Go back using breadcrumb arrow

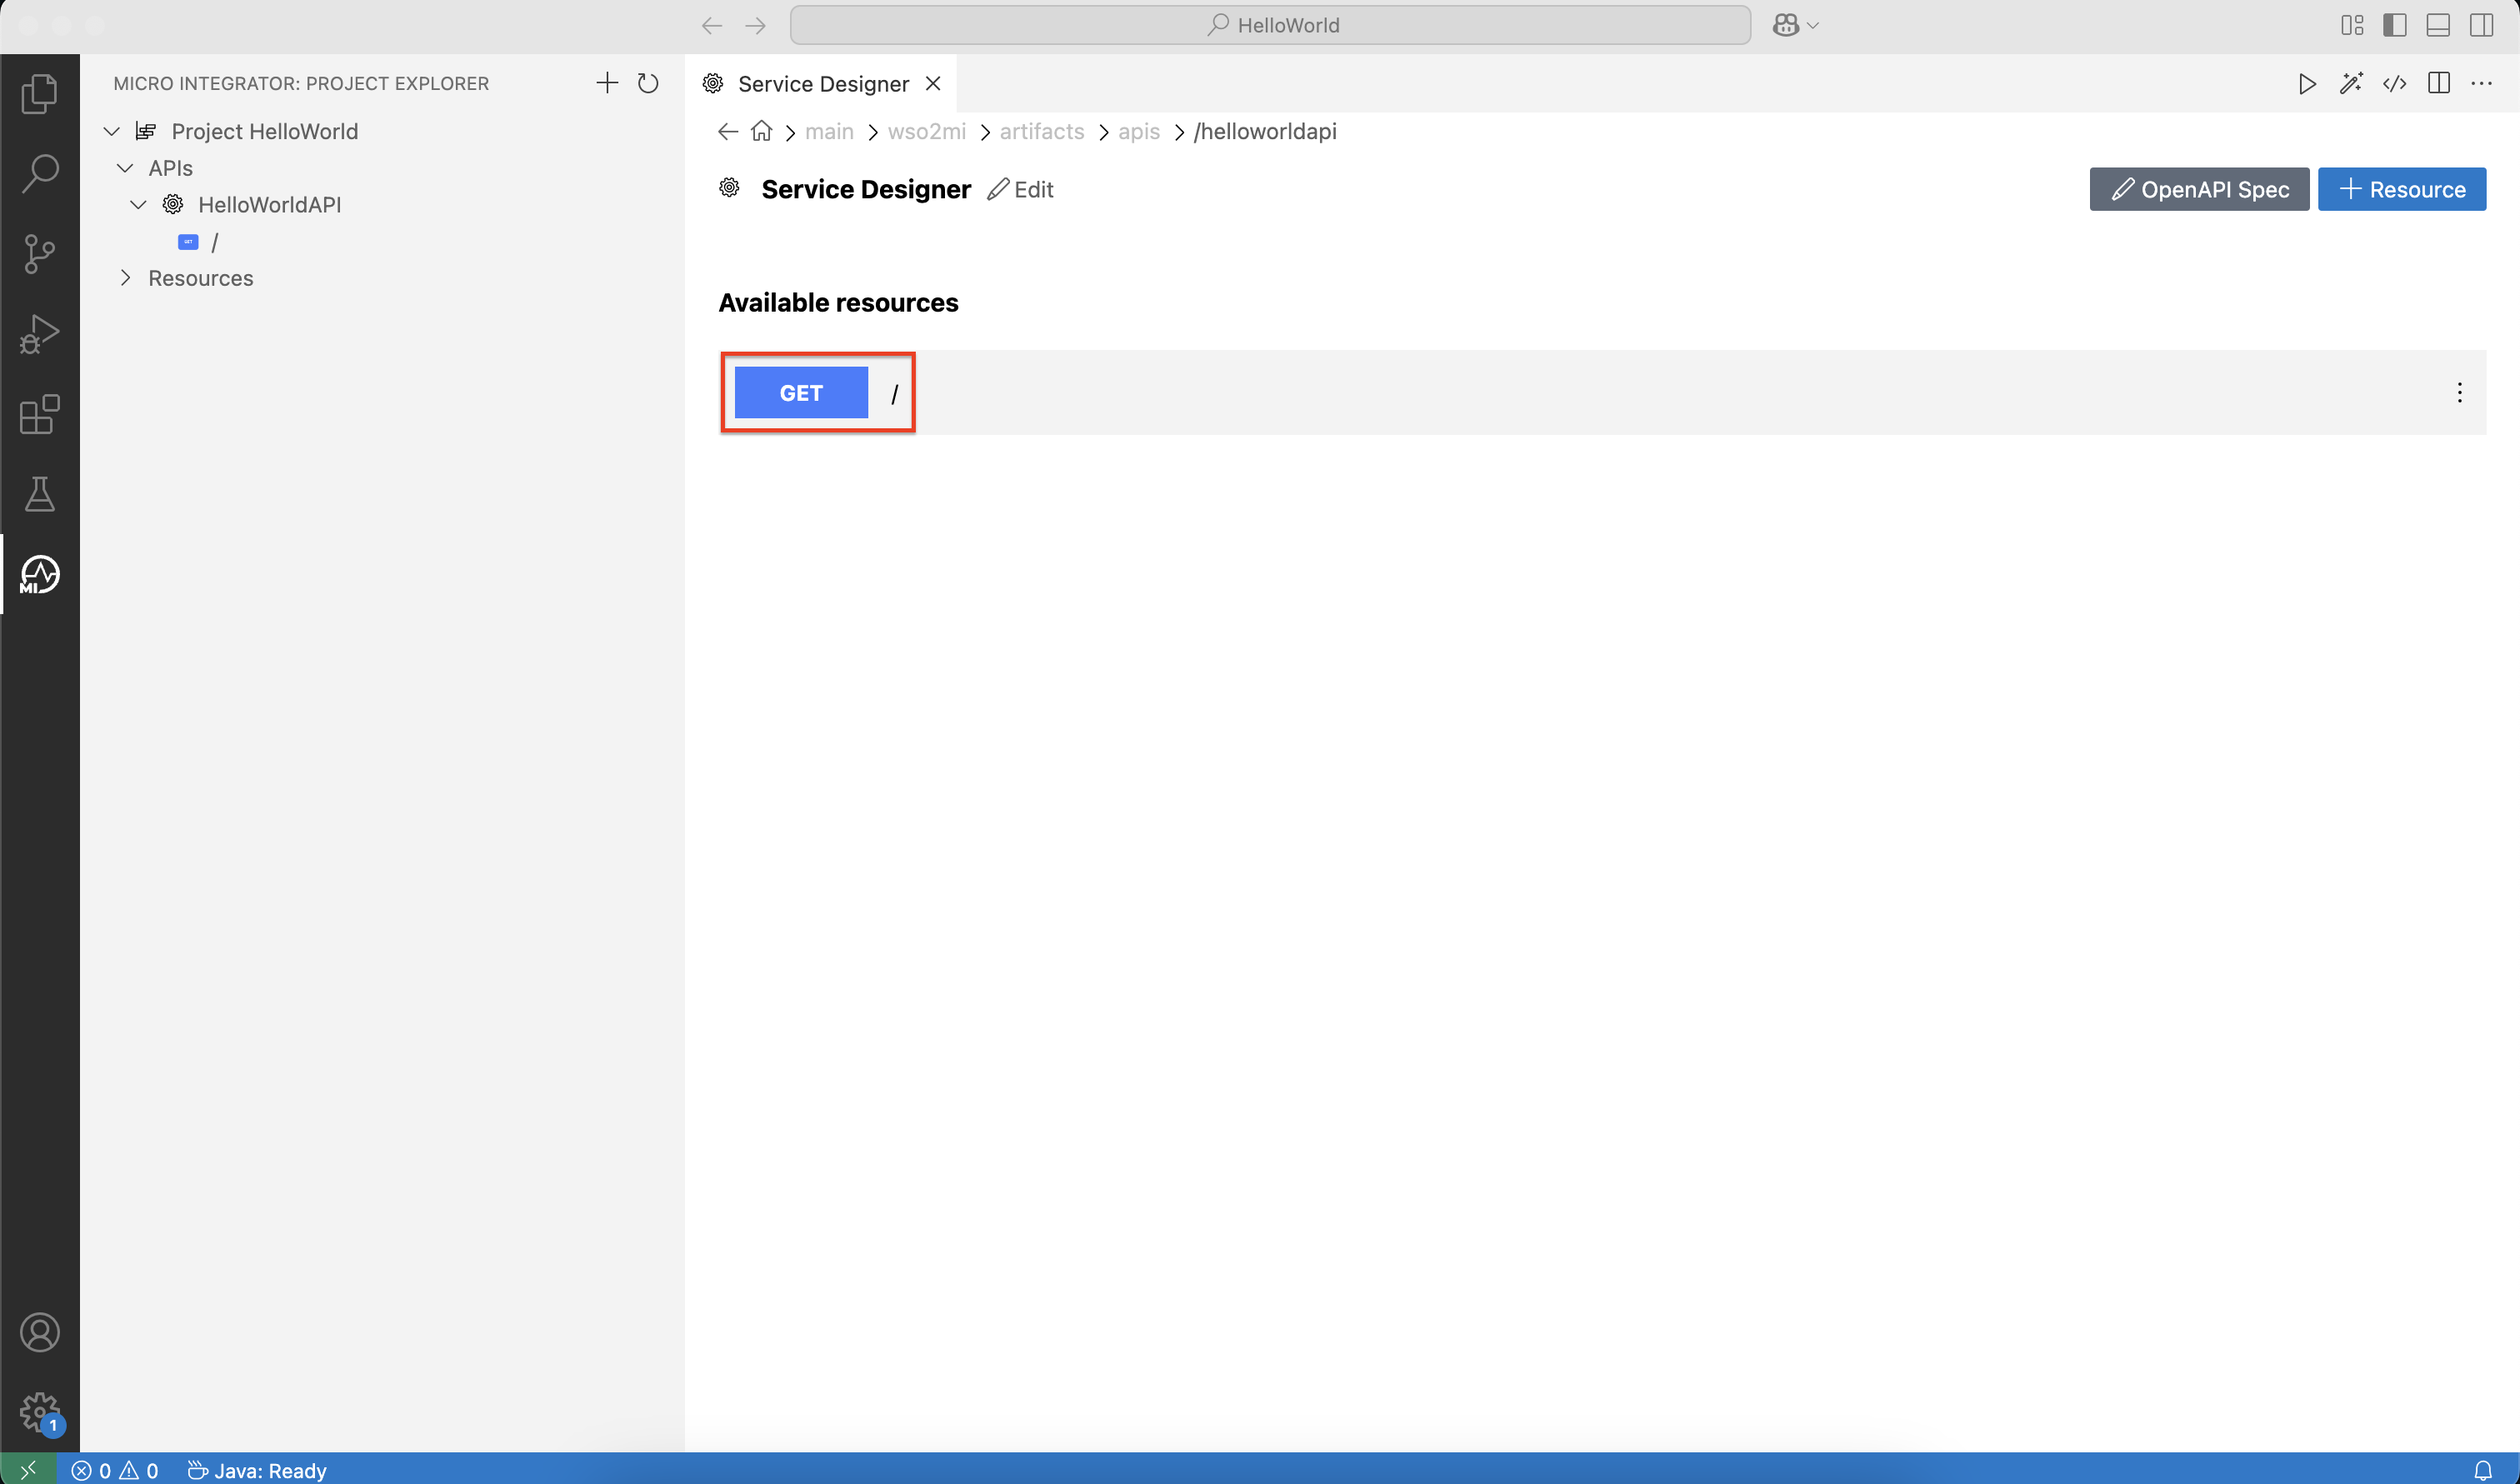coord(728,132)
